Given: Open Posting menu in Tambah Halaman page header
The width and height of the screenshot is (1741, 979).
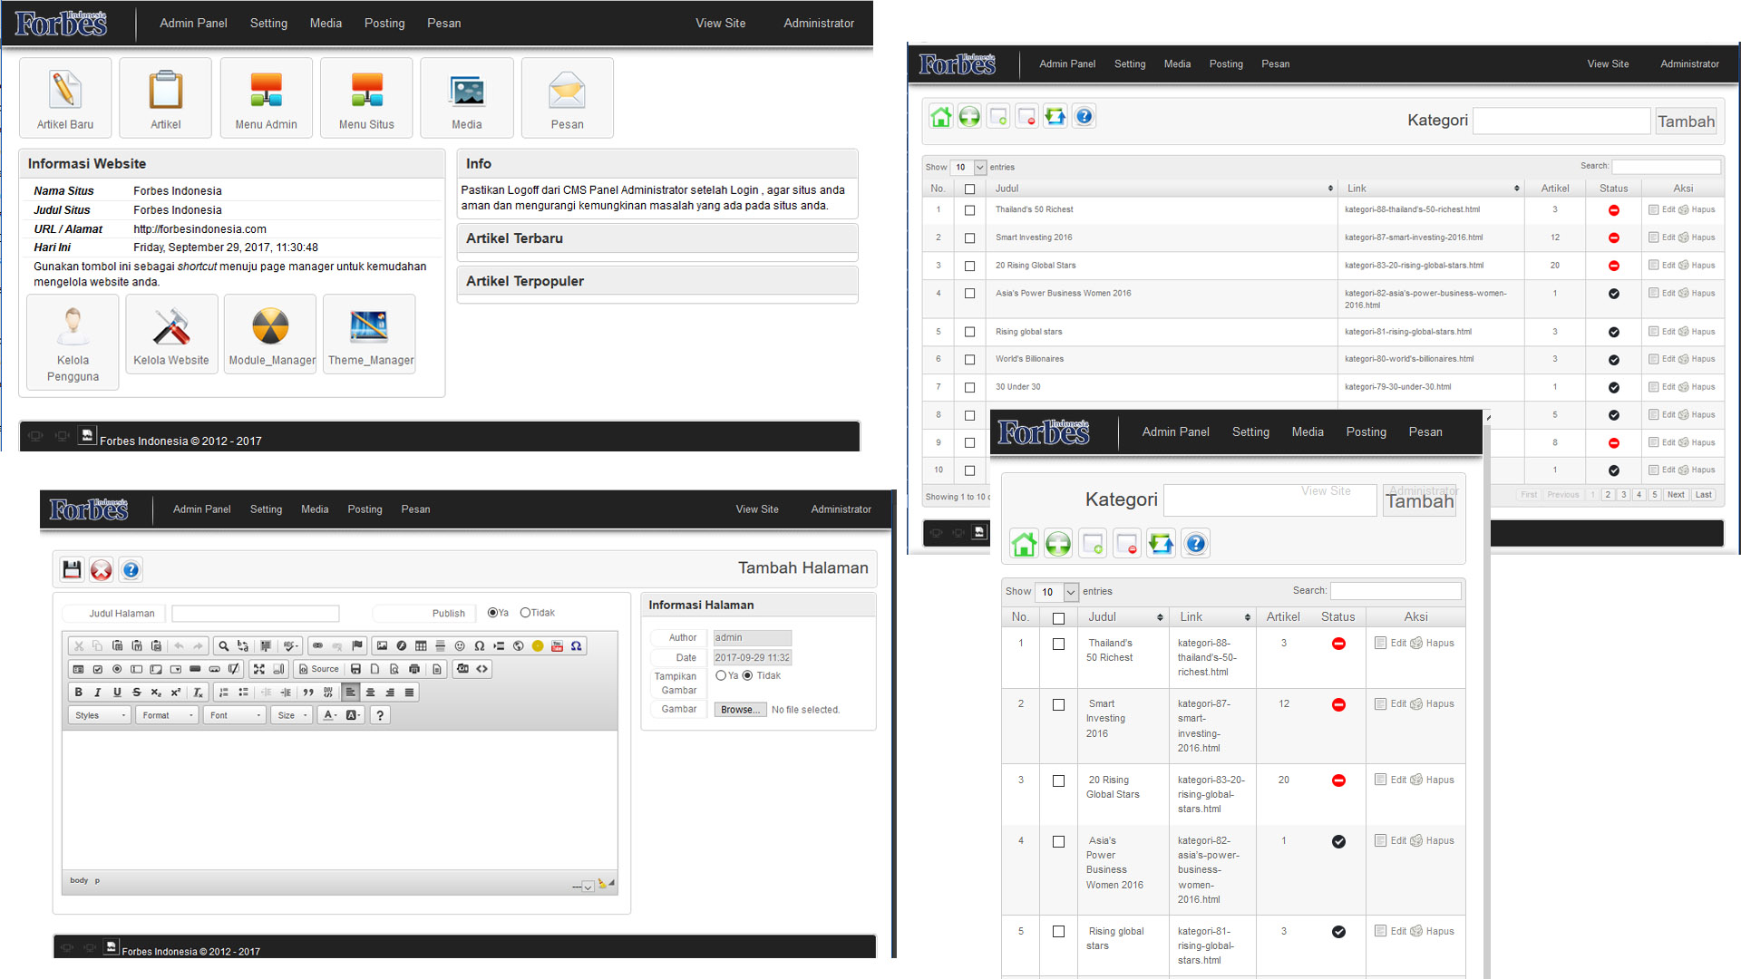Looking at the screenshot, I should click(365, 509).
